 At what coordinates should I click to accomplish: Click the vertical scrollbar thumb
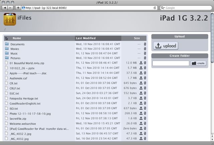click(x=212, y=38)
